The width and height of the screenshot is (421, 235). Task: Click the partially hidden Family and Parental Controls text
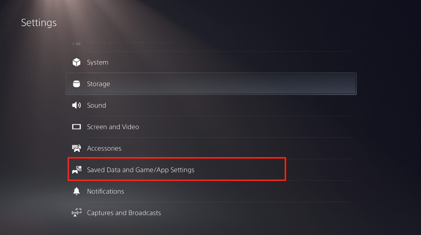(x=129, y=42)
